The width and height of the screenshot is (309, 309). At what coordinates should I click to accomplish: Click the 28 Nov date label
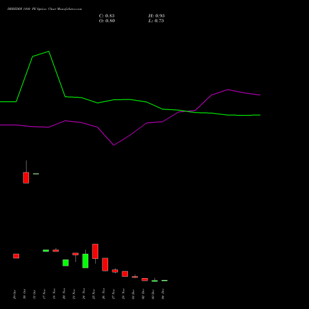[124, 294]
